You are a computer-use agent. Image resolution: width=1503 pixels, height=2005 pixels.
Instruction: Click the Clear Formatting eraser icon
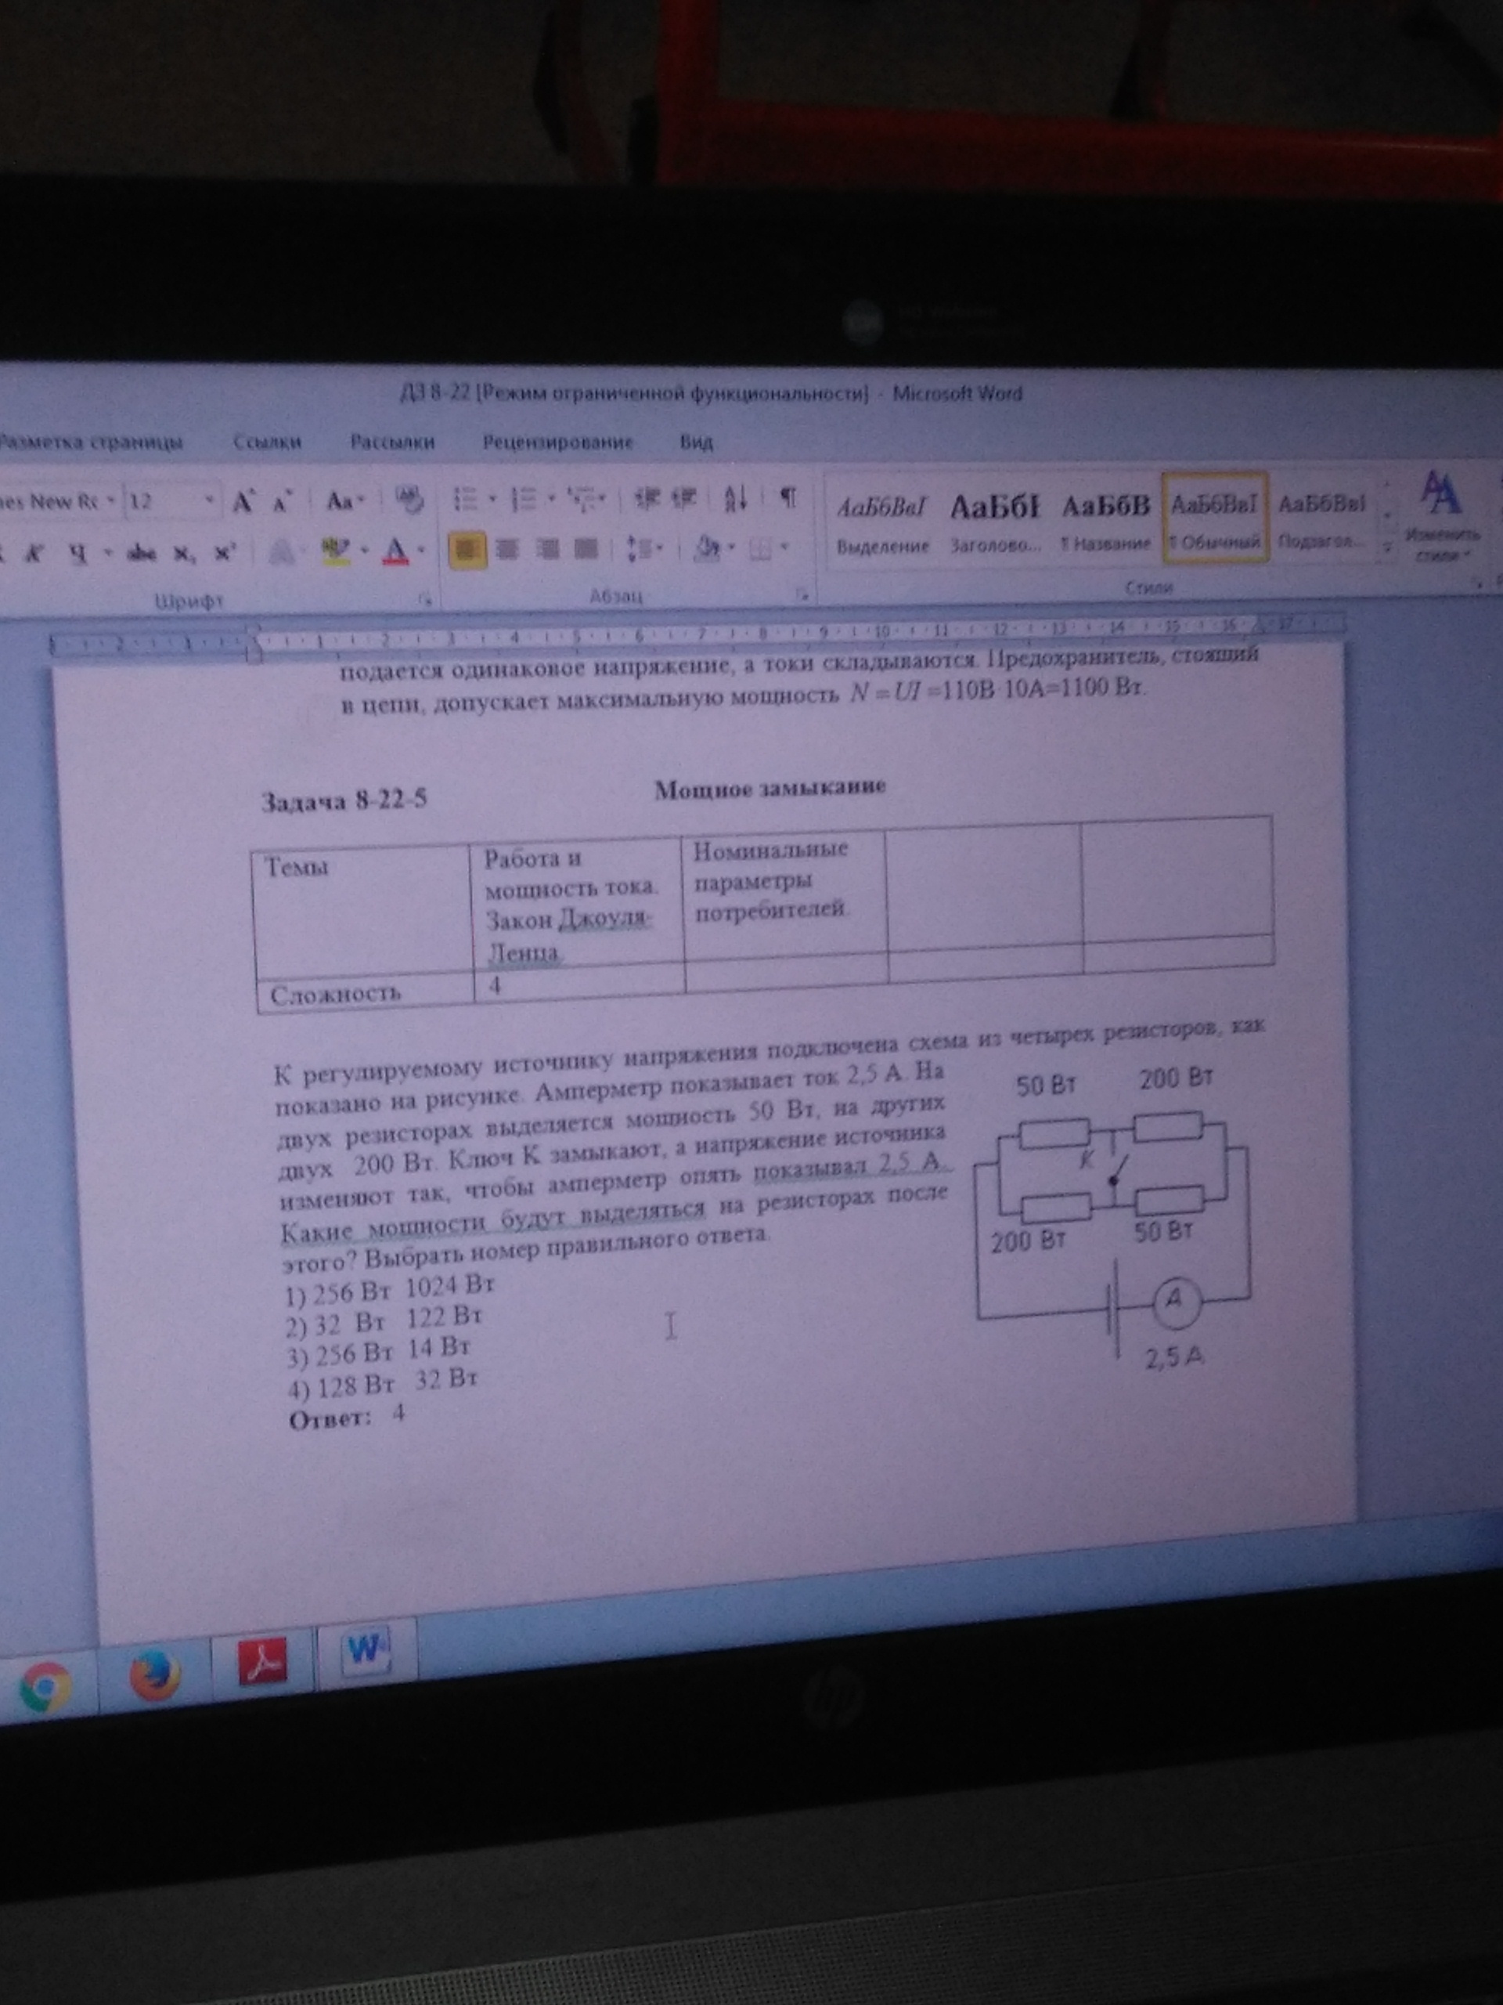click(x=410, y=500)
